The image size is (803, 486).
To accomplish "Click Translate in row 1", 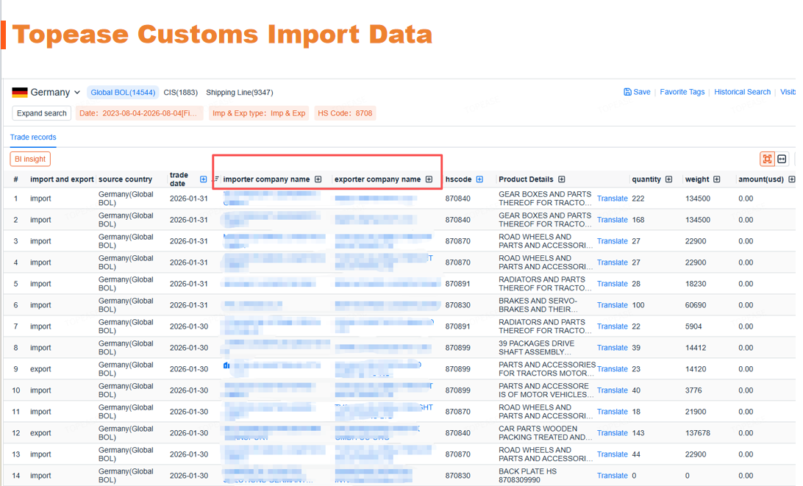I will (x=613, y=199).
